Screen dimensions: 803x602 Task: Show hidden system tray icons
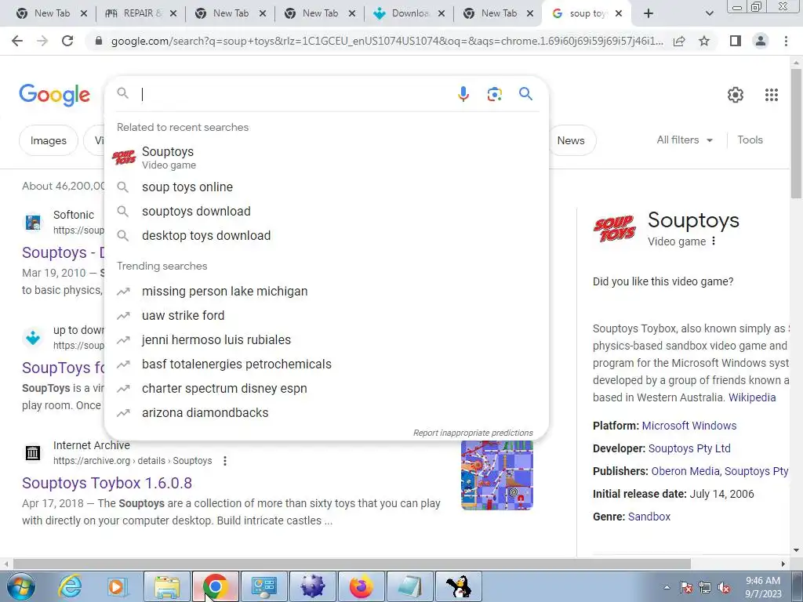point(667,587)
